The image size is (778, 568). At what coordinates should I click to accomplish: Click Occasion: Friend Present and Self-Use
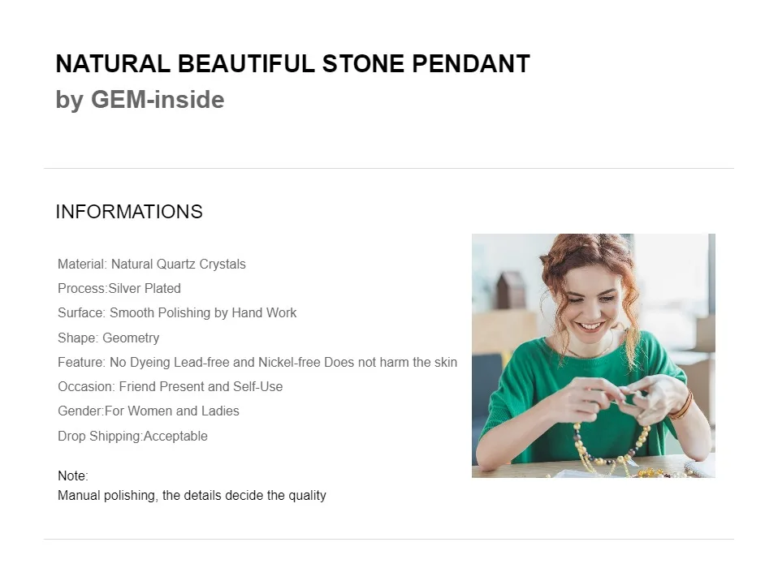(171, 386)
